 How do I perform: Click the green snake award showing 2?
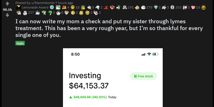tap(50, 13)
